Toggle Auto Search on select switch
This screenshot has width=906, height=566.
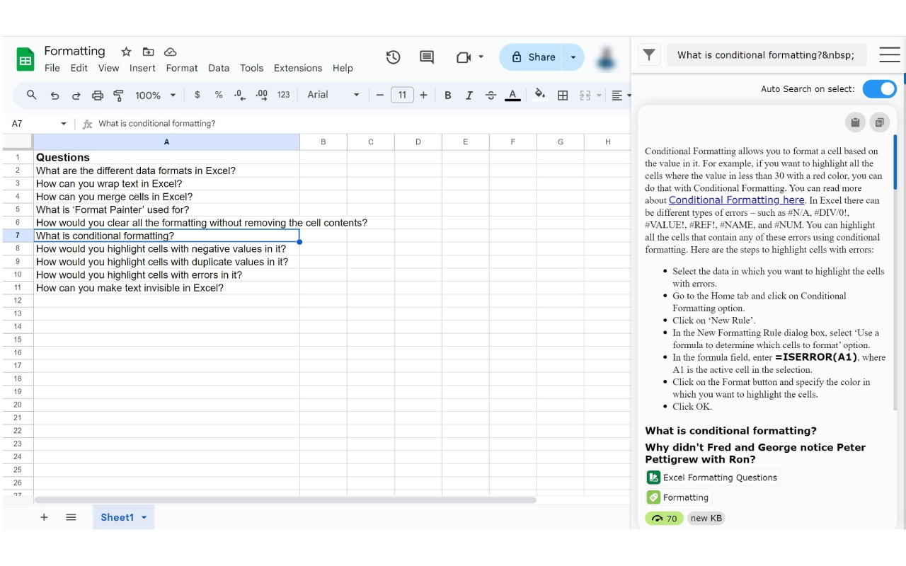pos(879,88)
